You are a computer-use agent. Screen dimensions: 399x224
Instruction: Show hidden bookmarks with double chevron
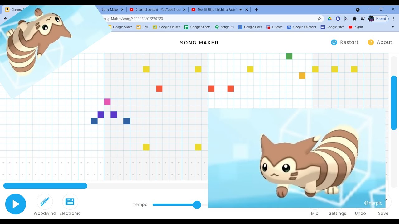click(x=393, y=27)
